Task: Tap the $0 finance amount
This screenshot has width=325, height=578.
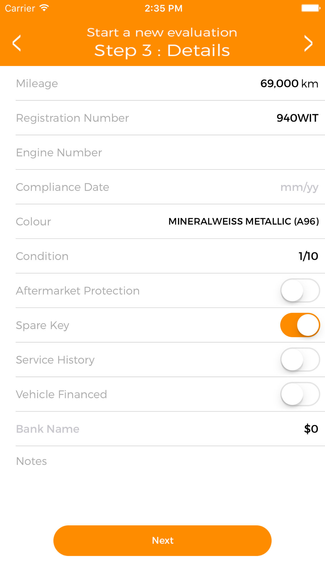Action: tap(311, 429)
